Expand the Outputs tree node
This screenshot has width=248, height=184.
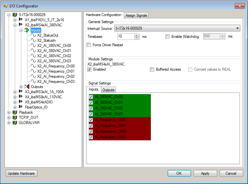(x=21, y=87)
